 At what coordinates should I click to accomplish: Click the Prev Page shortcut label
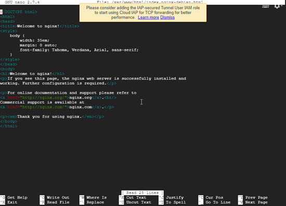256,198
